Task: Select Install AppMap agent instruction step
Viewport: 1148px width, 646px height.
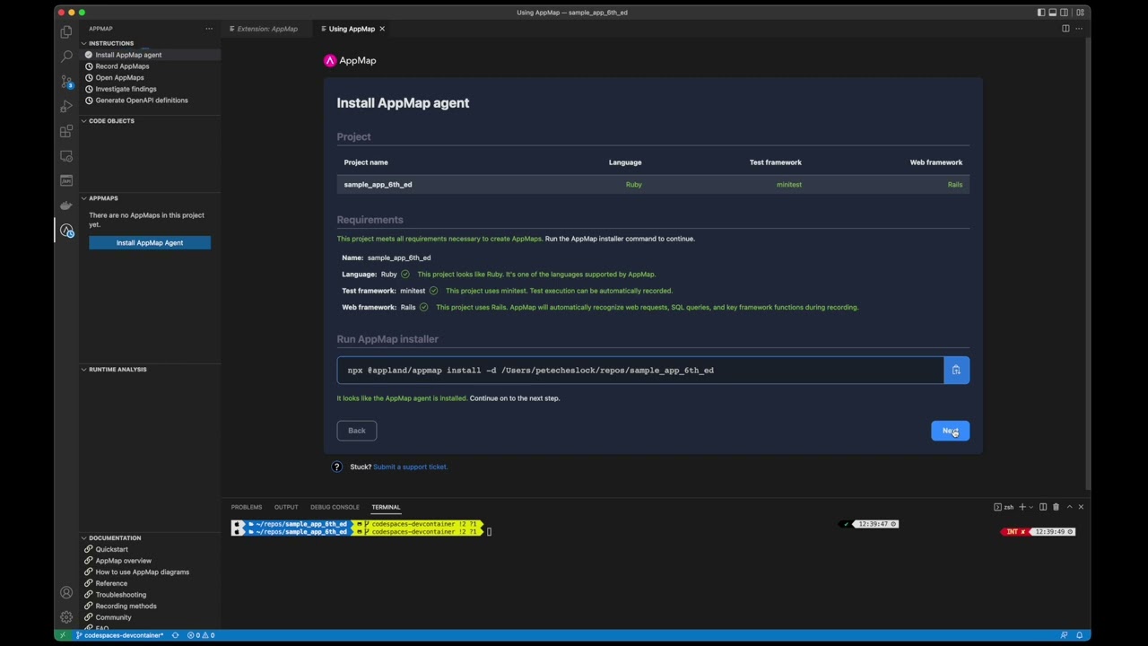Action: [128, 55]
